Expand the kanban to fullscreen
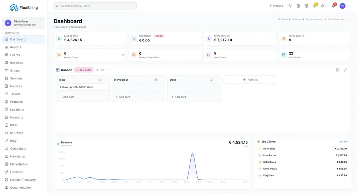Screen dimensions: 357x193 [345, 70]
